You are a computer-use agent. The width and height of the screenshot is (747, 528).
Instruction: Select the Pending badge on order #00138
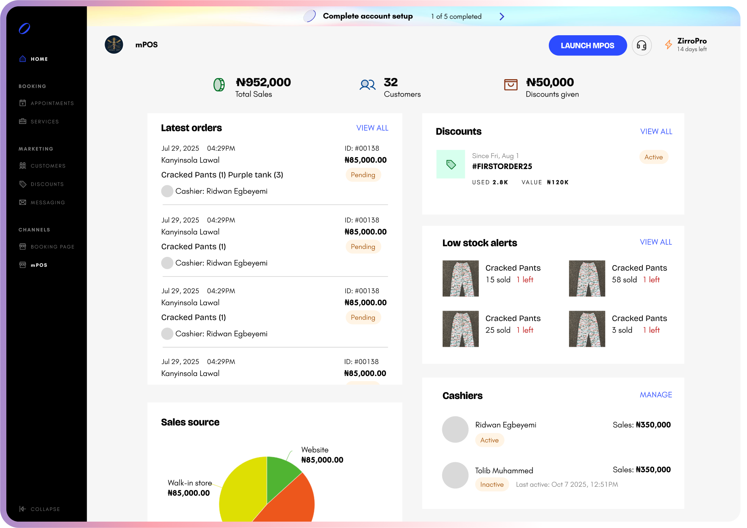click(363, 175)
